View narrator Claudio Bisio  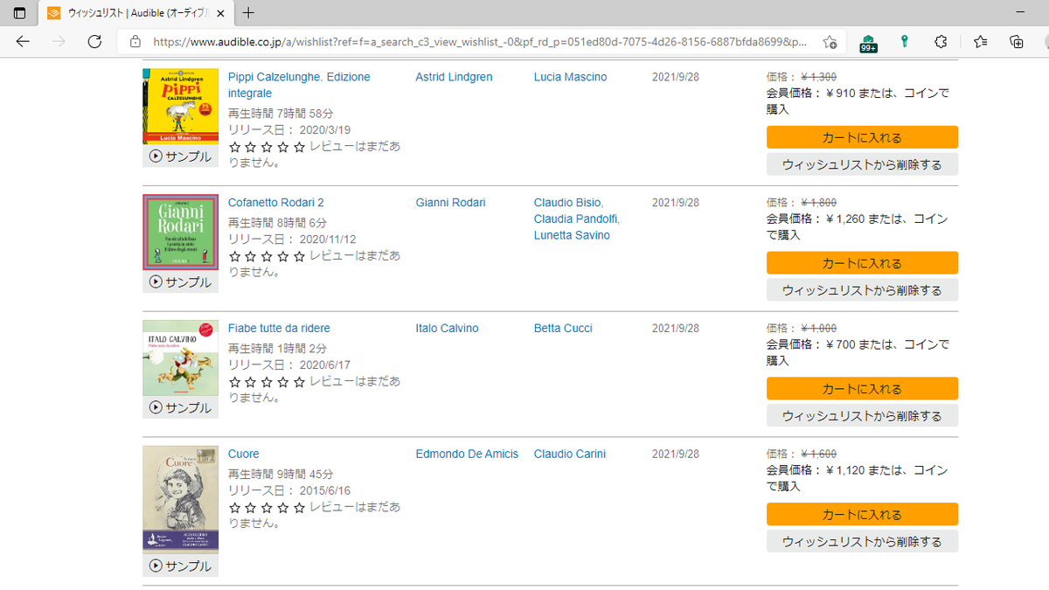pyautogui.click(x=568, y=203)
